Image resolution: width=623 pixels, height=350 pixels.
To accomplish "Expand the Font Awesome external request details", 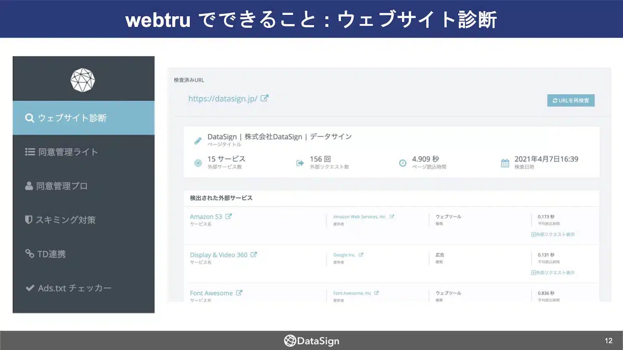I will pyautogui.click(x=553, y=309).
